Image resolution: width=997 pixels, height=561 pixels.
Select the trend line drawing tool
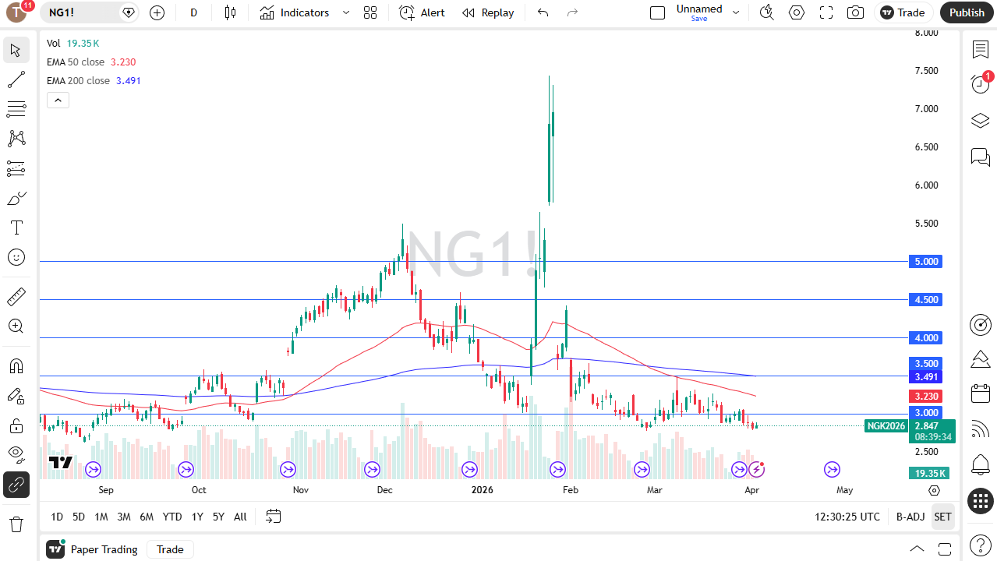[x=16, y=79]
